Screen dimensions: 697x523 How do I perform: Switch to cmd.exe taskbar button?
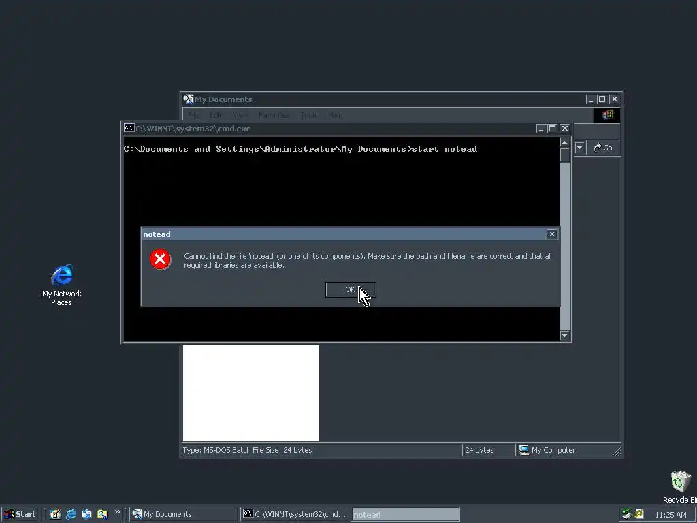295,514
